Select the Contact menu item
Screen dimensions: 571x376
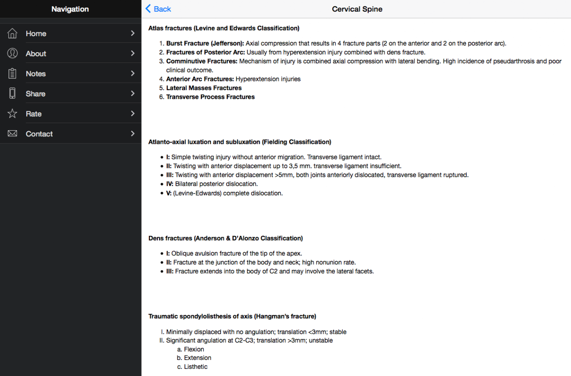[x=70, y=133]
